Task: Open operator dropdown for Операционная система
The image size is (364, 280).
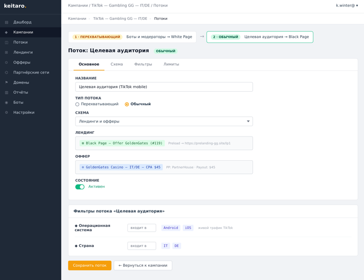Action: (x=142, y=228)
